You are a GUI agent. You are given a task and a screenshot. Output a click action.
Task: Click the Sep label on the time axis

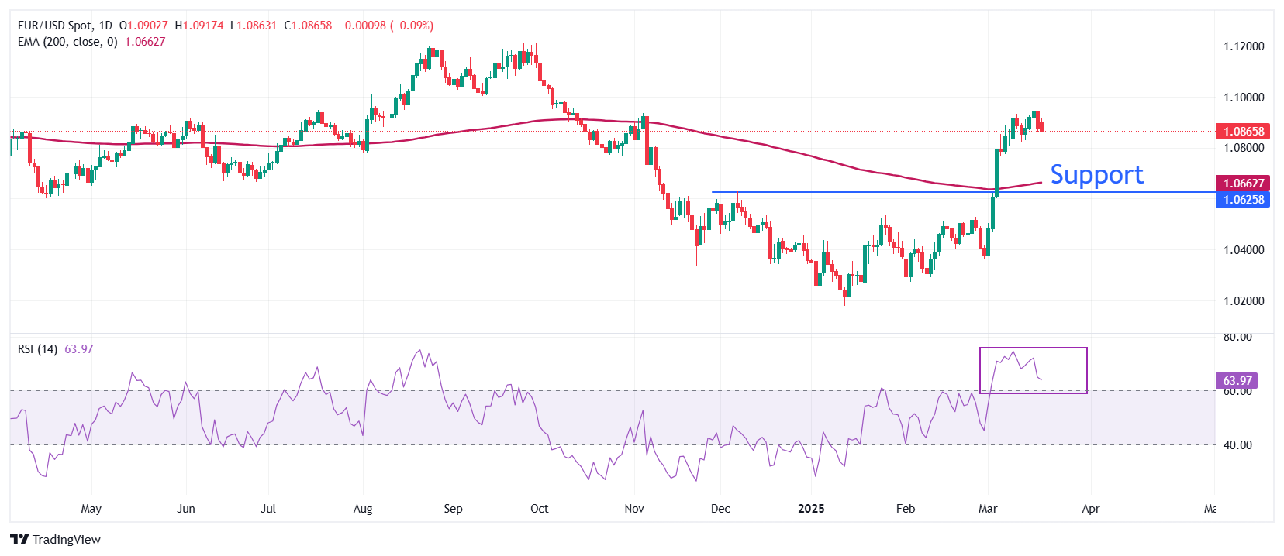453,509
